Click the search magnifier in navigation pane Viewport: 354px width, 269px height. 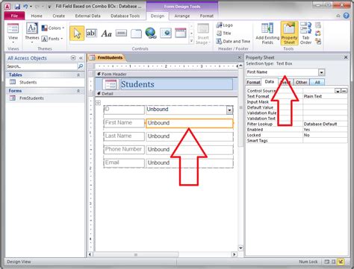(81, 66)
